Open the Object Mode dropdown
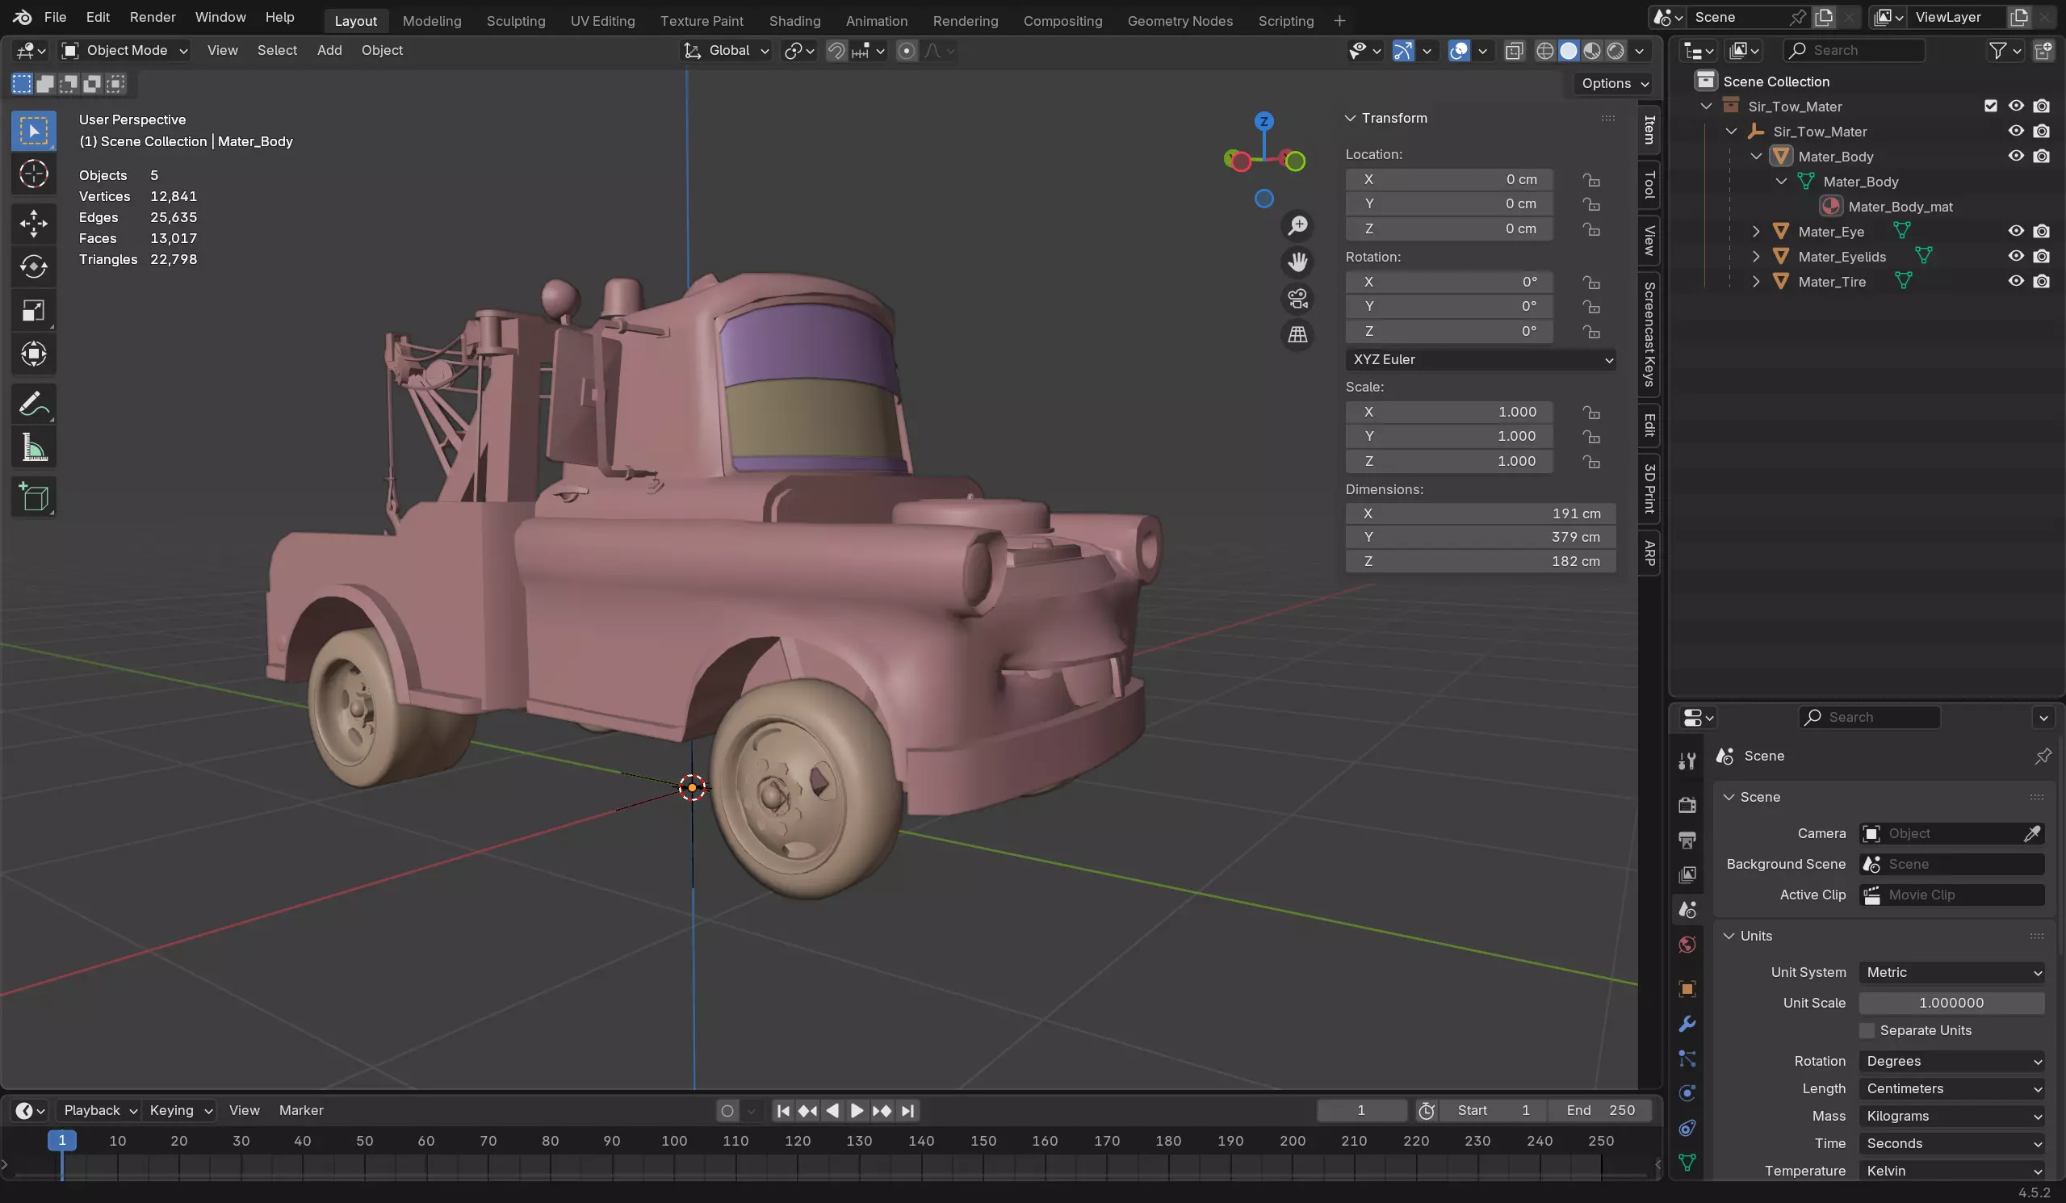2066x1203 pixels. (x=125, y=51)
